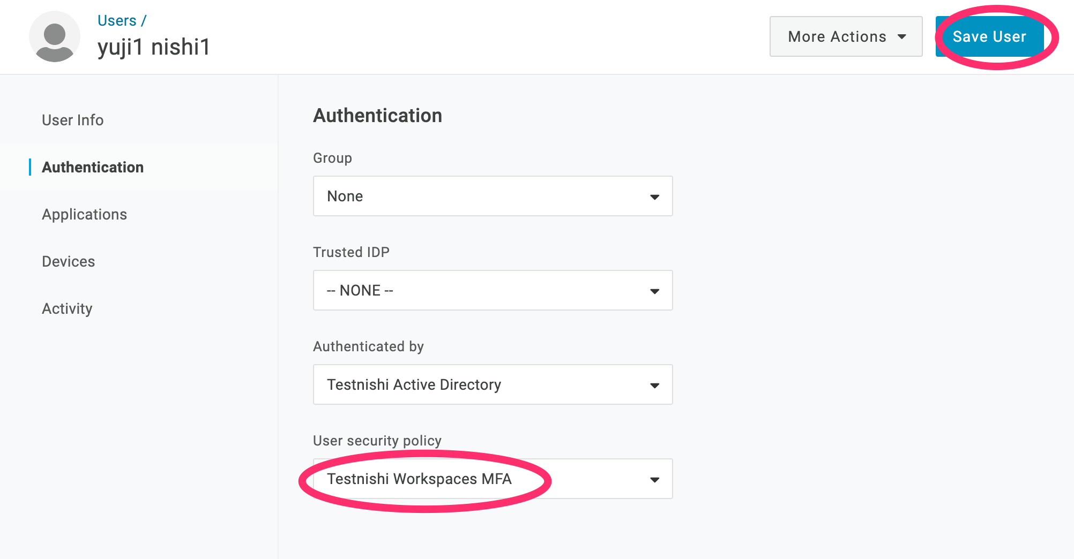1074x559 pixels.
Task: Click the User security policy arrow icon
Action: [654, 479]
